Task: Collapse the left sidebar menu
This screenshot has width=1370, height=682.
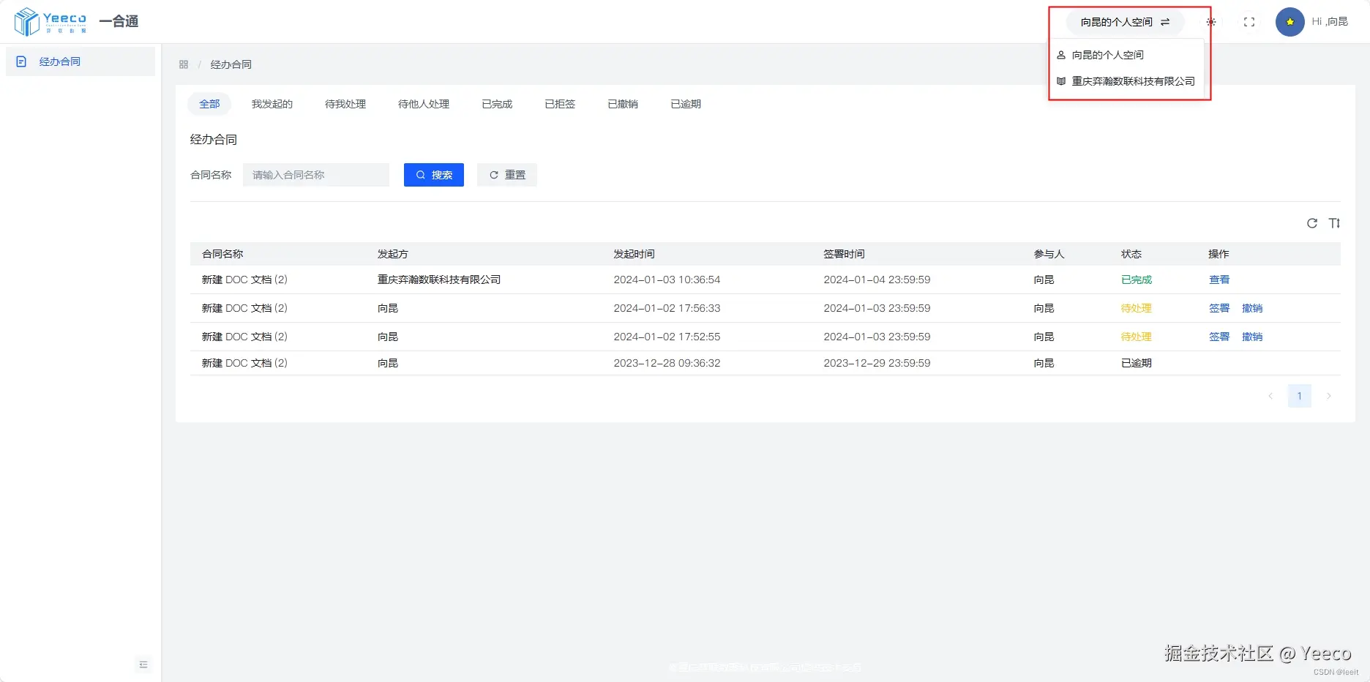Action: click(143, 664)
